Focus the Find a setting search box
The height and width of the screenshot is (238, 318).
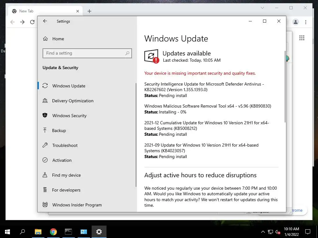point(87,53)
